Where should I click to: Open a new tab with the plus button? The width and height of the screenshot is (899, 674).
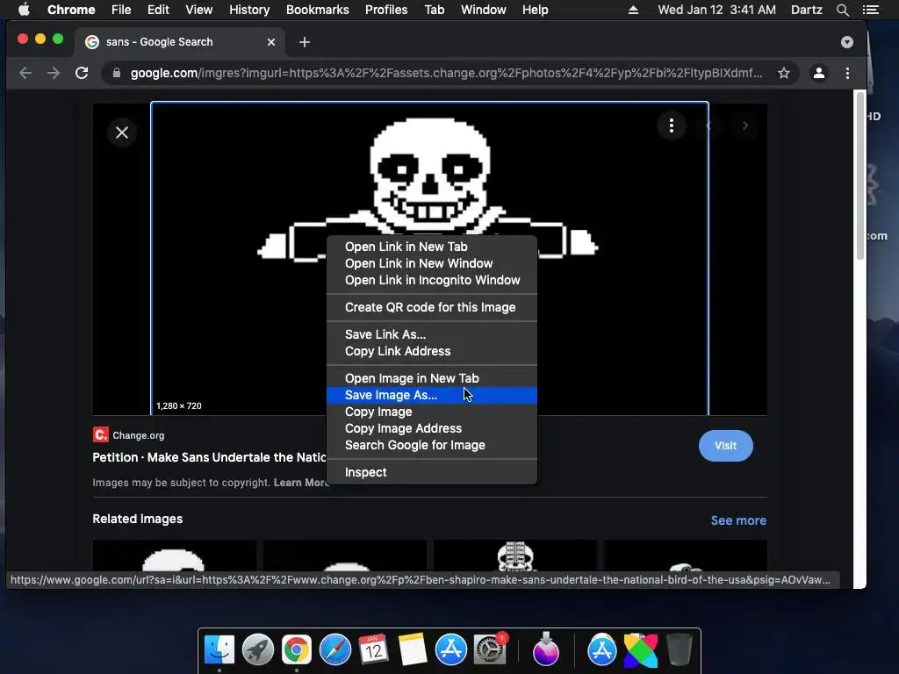point(305,42)
